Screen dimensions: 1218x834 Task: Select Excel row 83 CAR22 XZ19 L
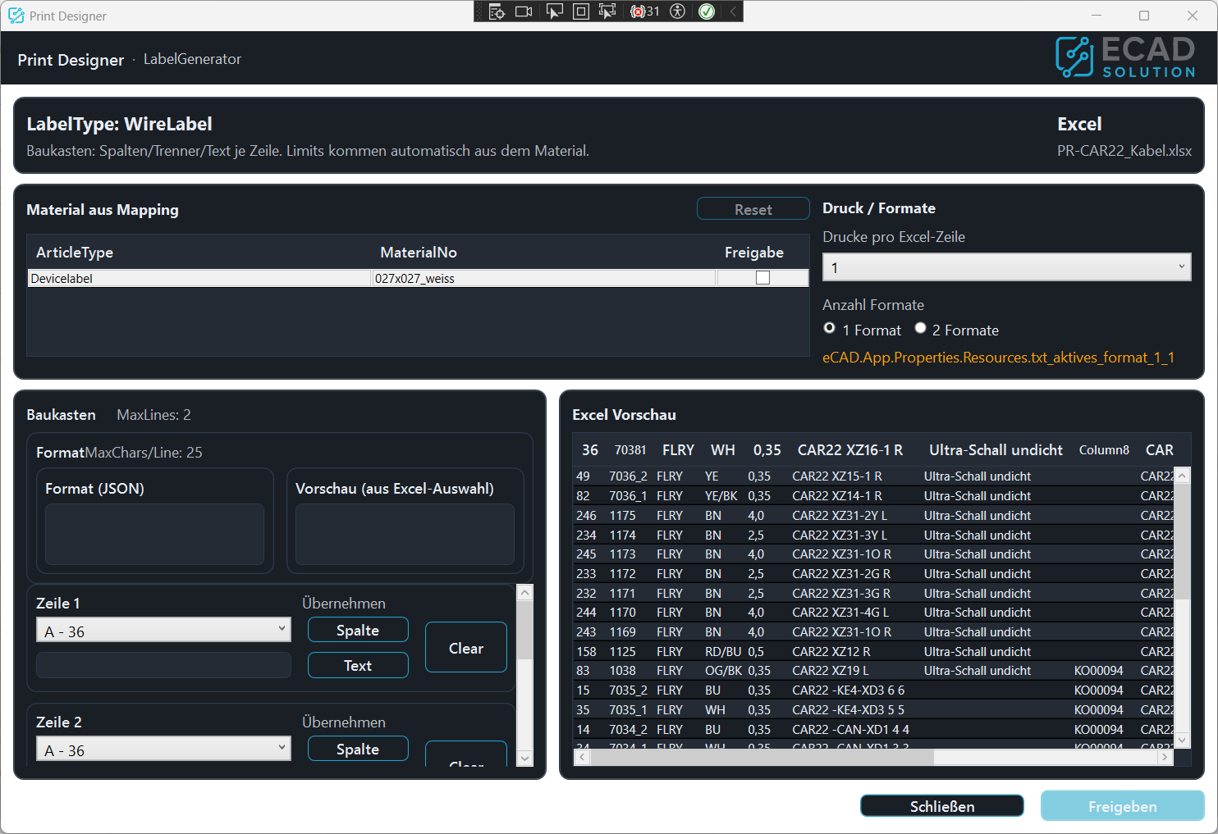(x=873, y=670)
